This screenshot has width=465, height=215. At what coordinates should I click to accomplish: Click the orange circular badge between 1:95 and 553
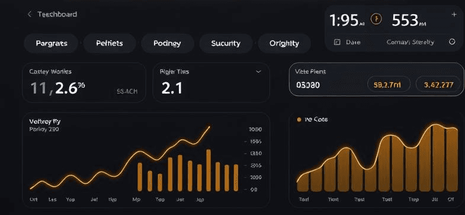tap(376, 20)
